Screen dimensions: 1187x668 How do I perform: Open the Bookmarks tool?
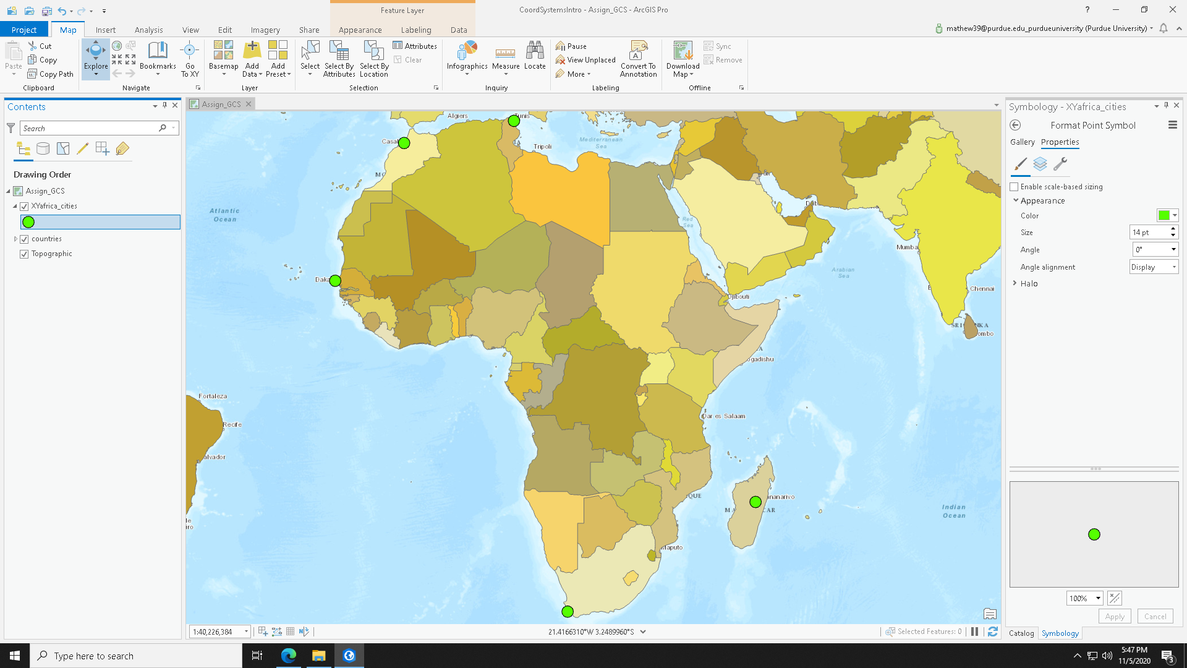(158, 59)
